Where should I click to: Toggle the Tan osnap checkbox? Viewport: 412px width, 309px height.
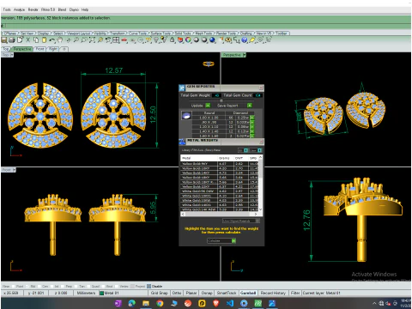(76, 287)
